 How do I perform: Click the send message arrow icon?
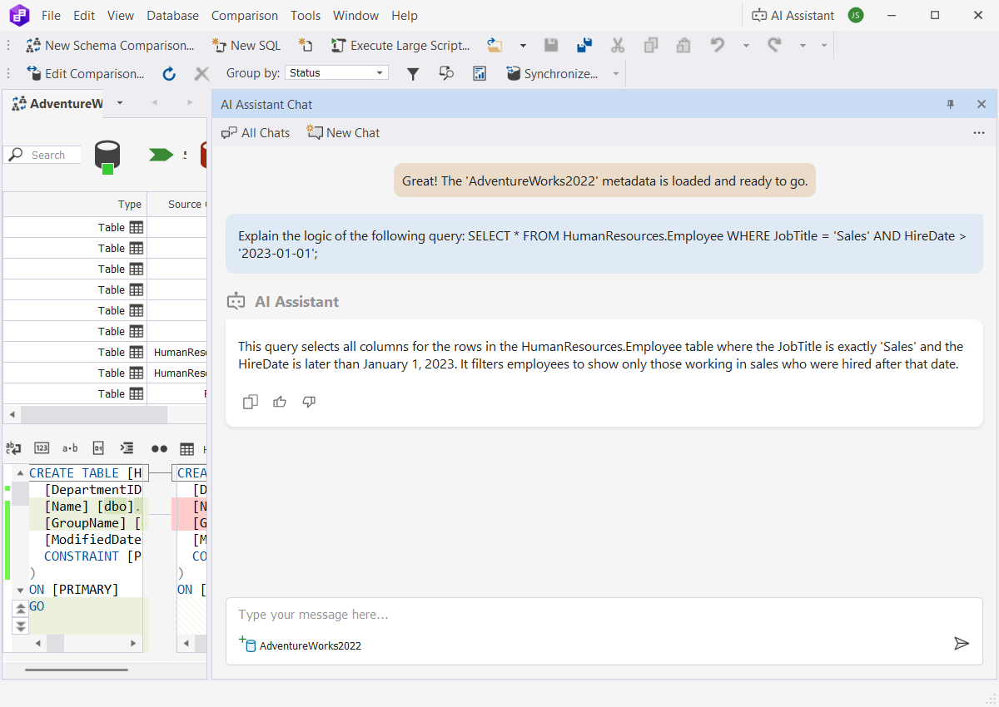962,643
